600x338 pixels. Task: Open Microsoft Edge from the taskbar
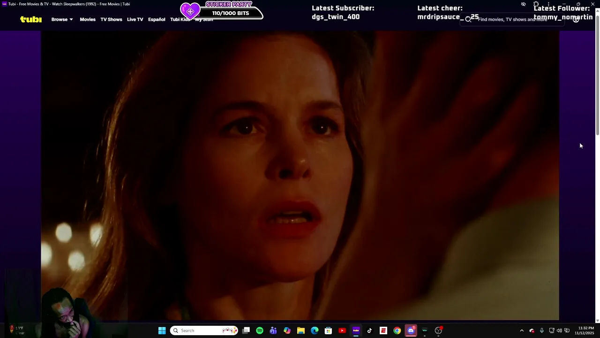point(315,330)
